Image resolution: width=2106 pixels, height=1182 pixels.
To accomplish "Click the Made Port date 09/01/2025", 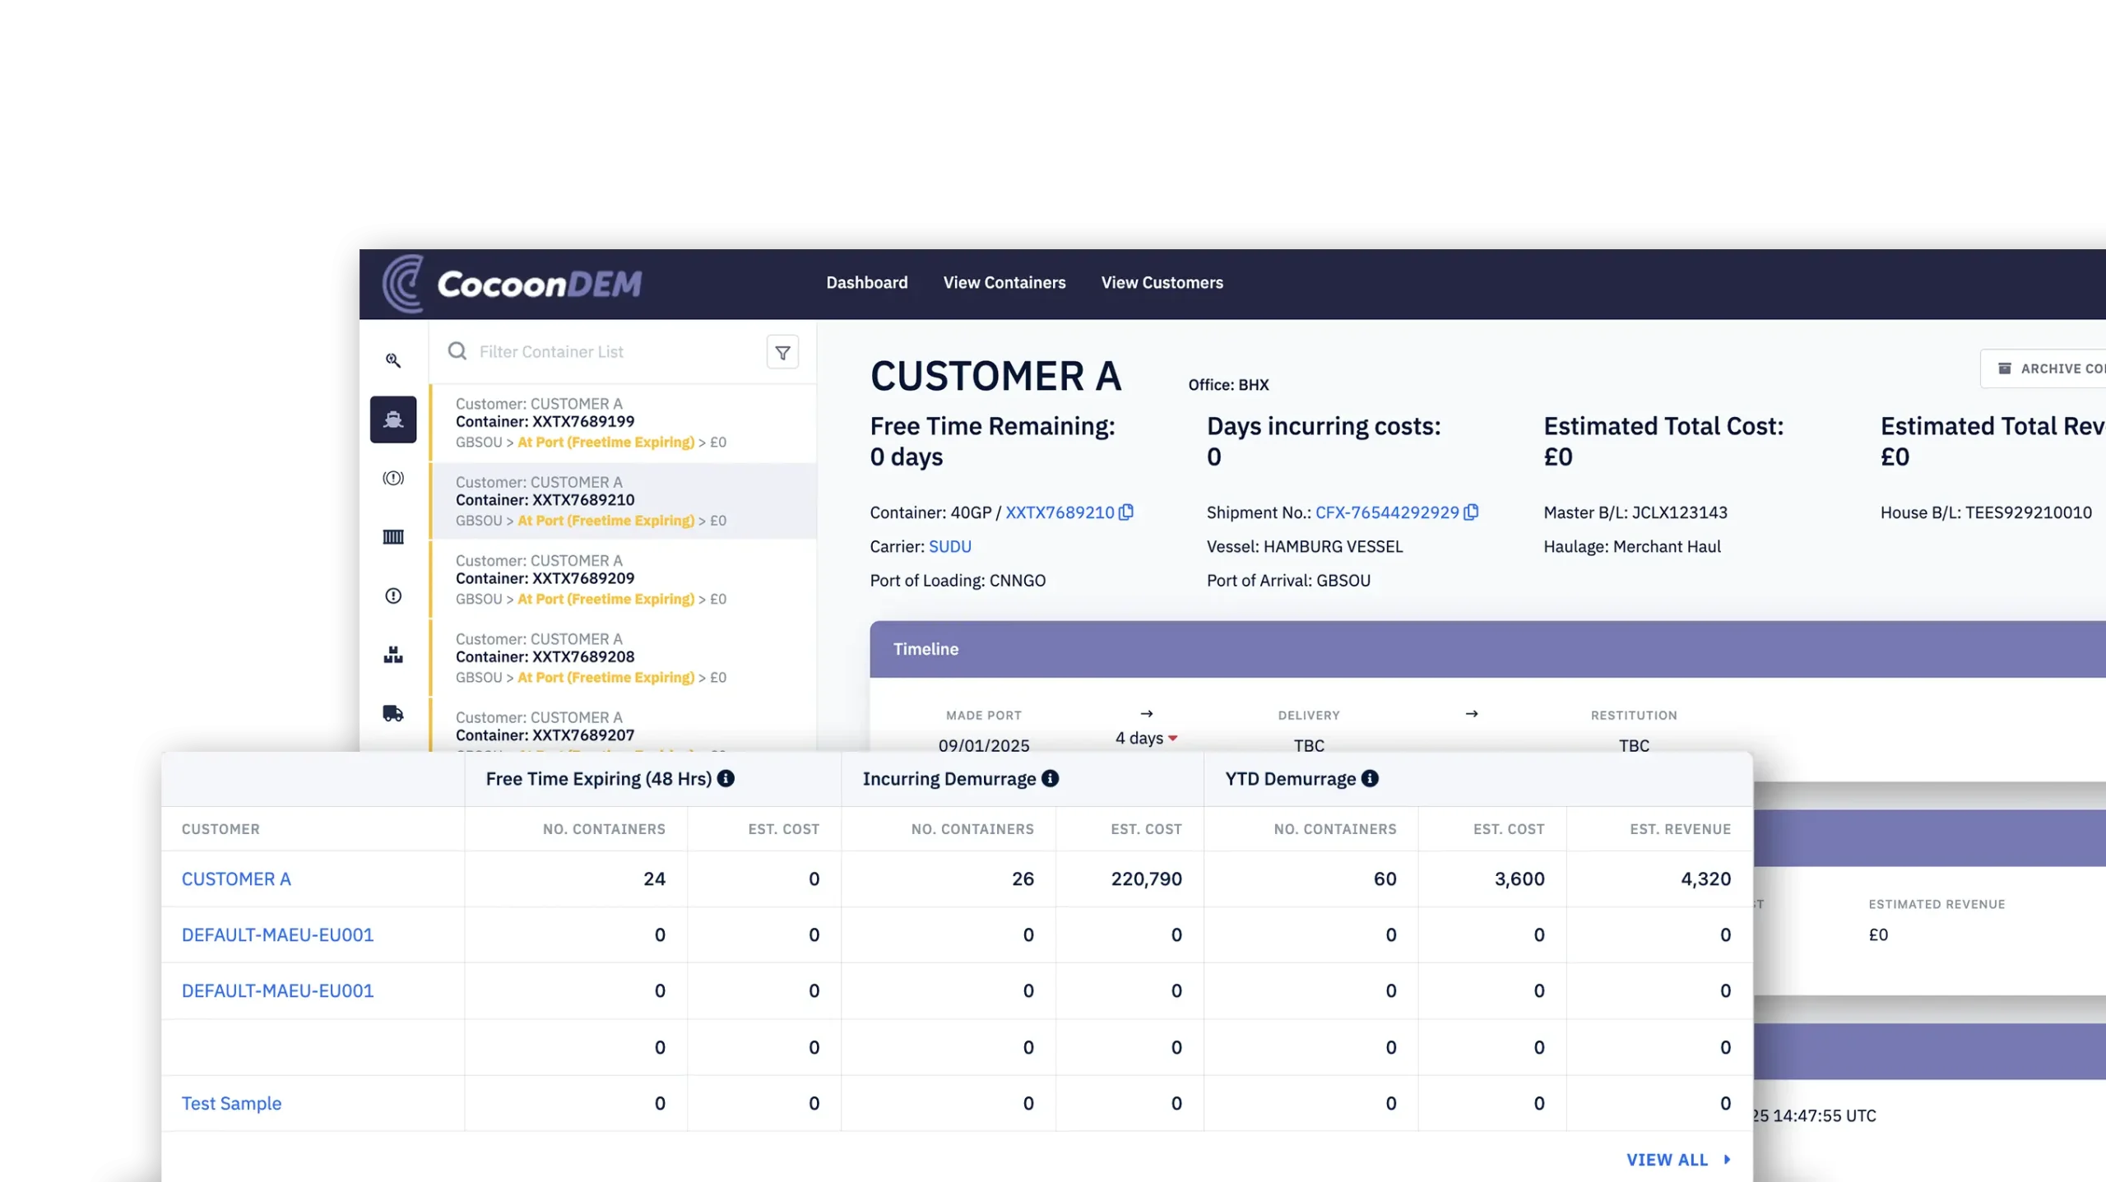I will [x=984, y=744].
